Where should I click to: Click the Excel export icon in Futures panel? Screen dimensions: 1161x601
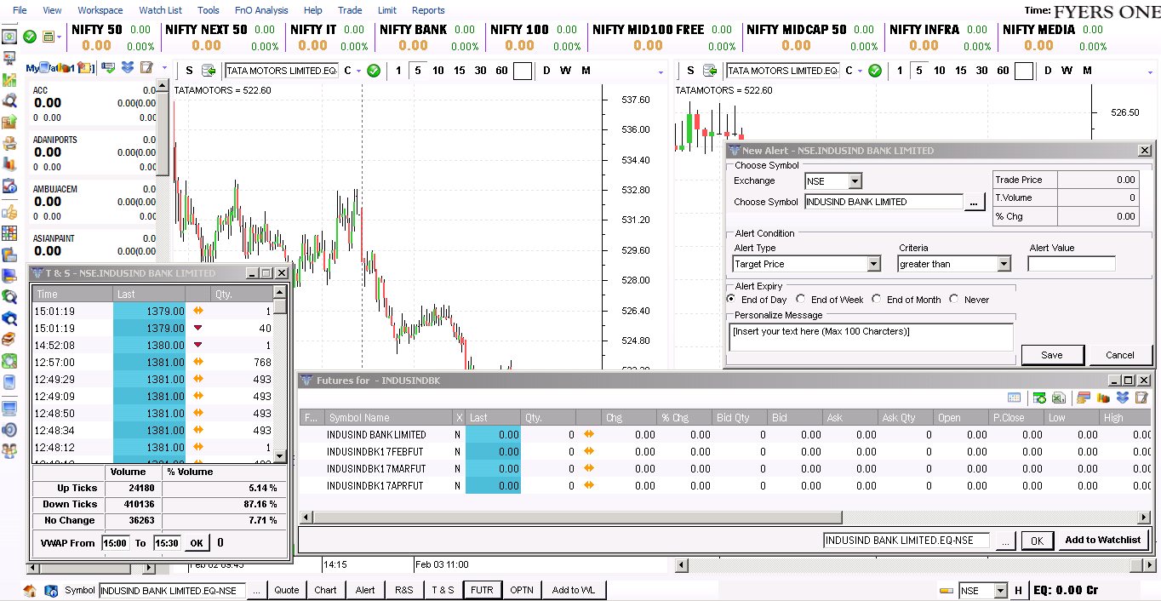1059,398
